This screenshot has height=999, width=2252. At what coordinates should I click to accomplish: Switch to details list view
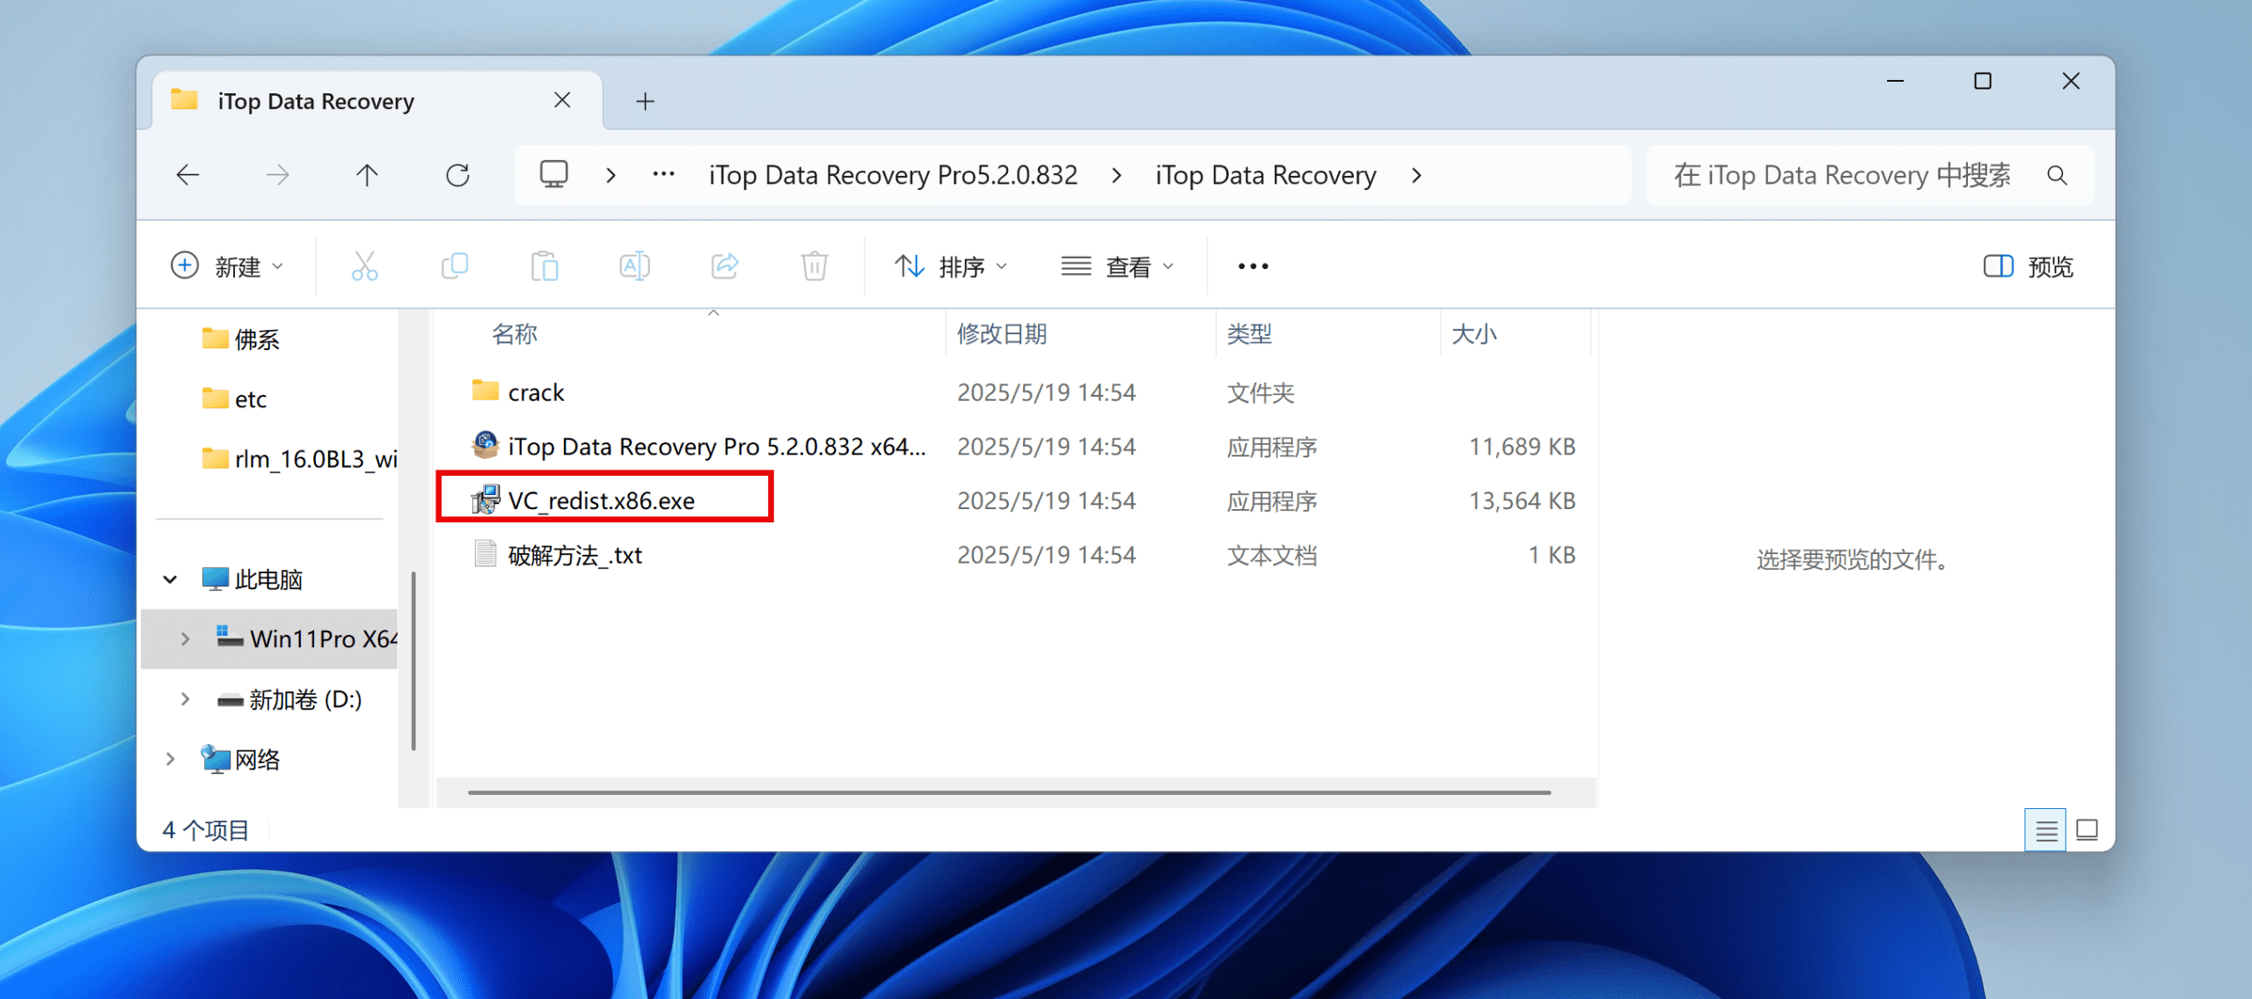tap(2046, 830)
